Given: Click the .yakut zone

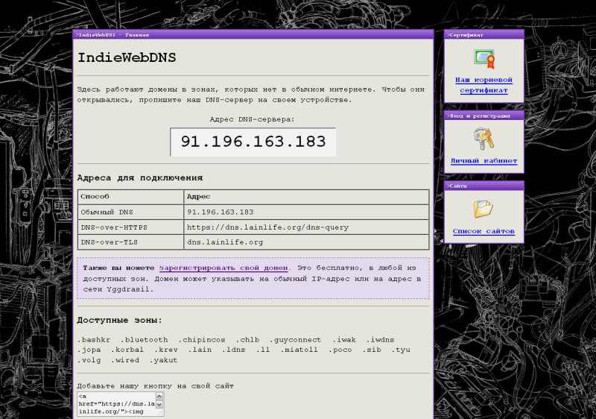Looking at the screenshot, I should click(163, 360).
